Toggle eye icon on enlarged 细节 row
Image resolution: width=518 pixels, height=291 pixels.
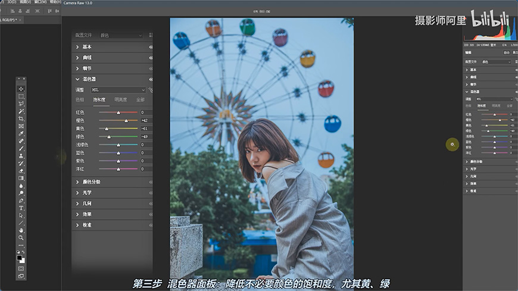(151, 68)
